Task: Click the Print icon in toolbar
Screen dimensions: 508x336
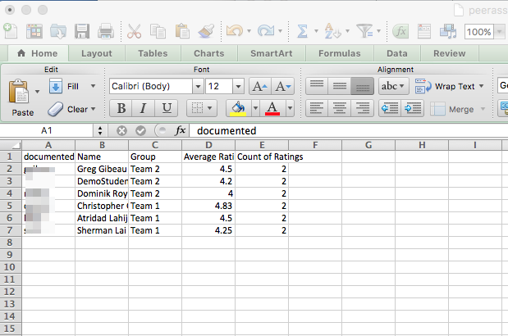Action: (x=106, y=31)
